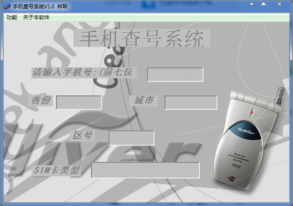Click the 区号 label
The image size is (293, 206).
pyautogui.click(x=83, y=135)
